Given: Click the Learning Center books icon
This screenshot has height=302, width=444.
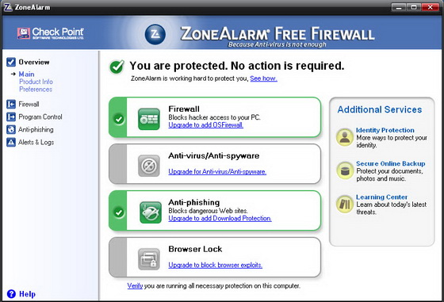Looking at the screenshot, I should 345,204.
